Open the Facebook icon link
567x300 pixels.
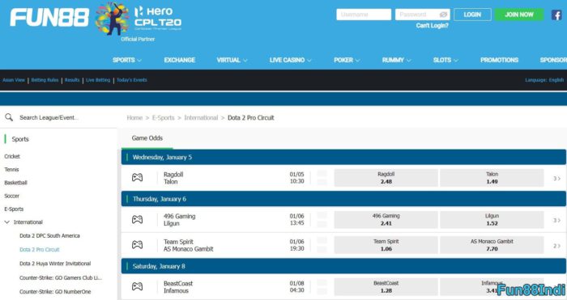556,15
